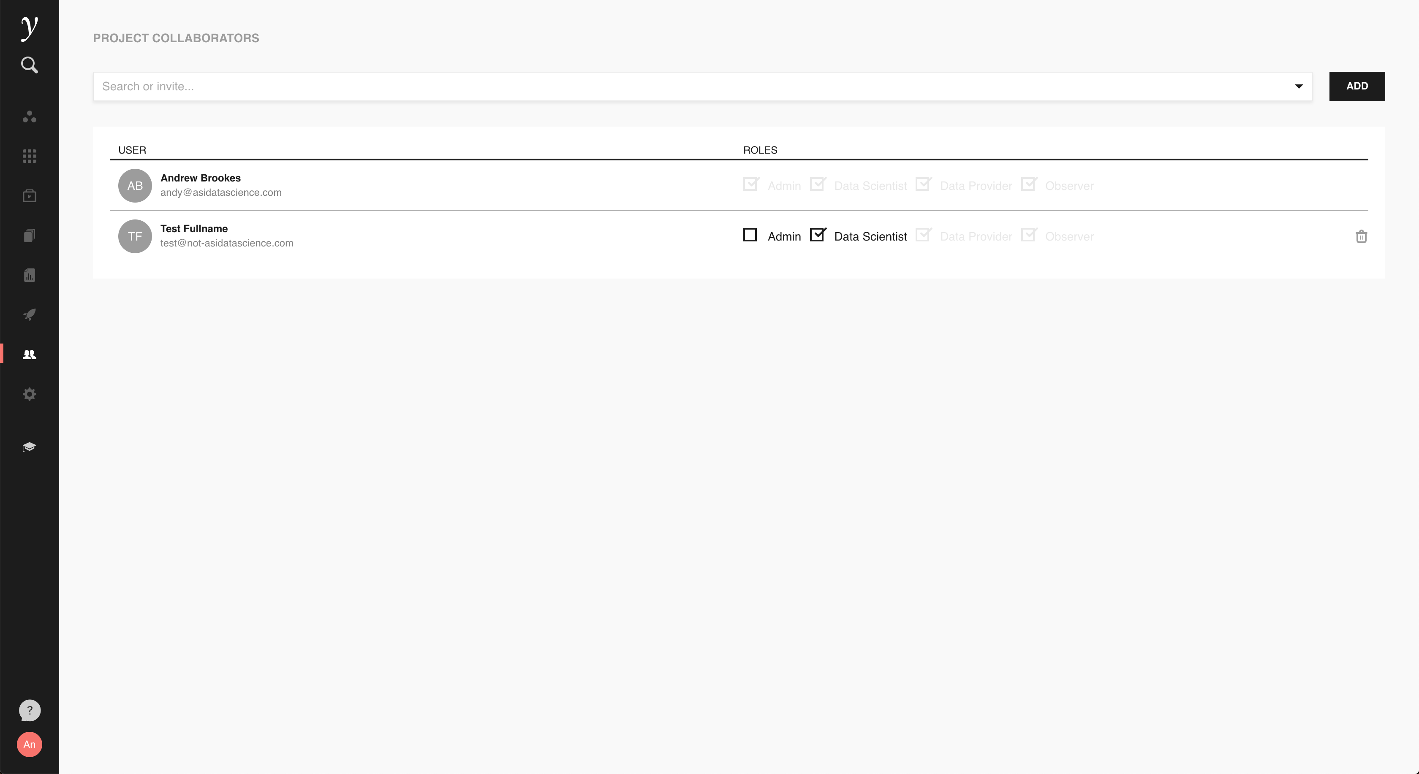Toggle Observer checkbox for Test Fullname

click(x=1028, y=235)
